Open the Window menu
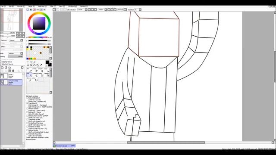The width and height of the screenshot is (276, 155). (72, 6)
